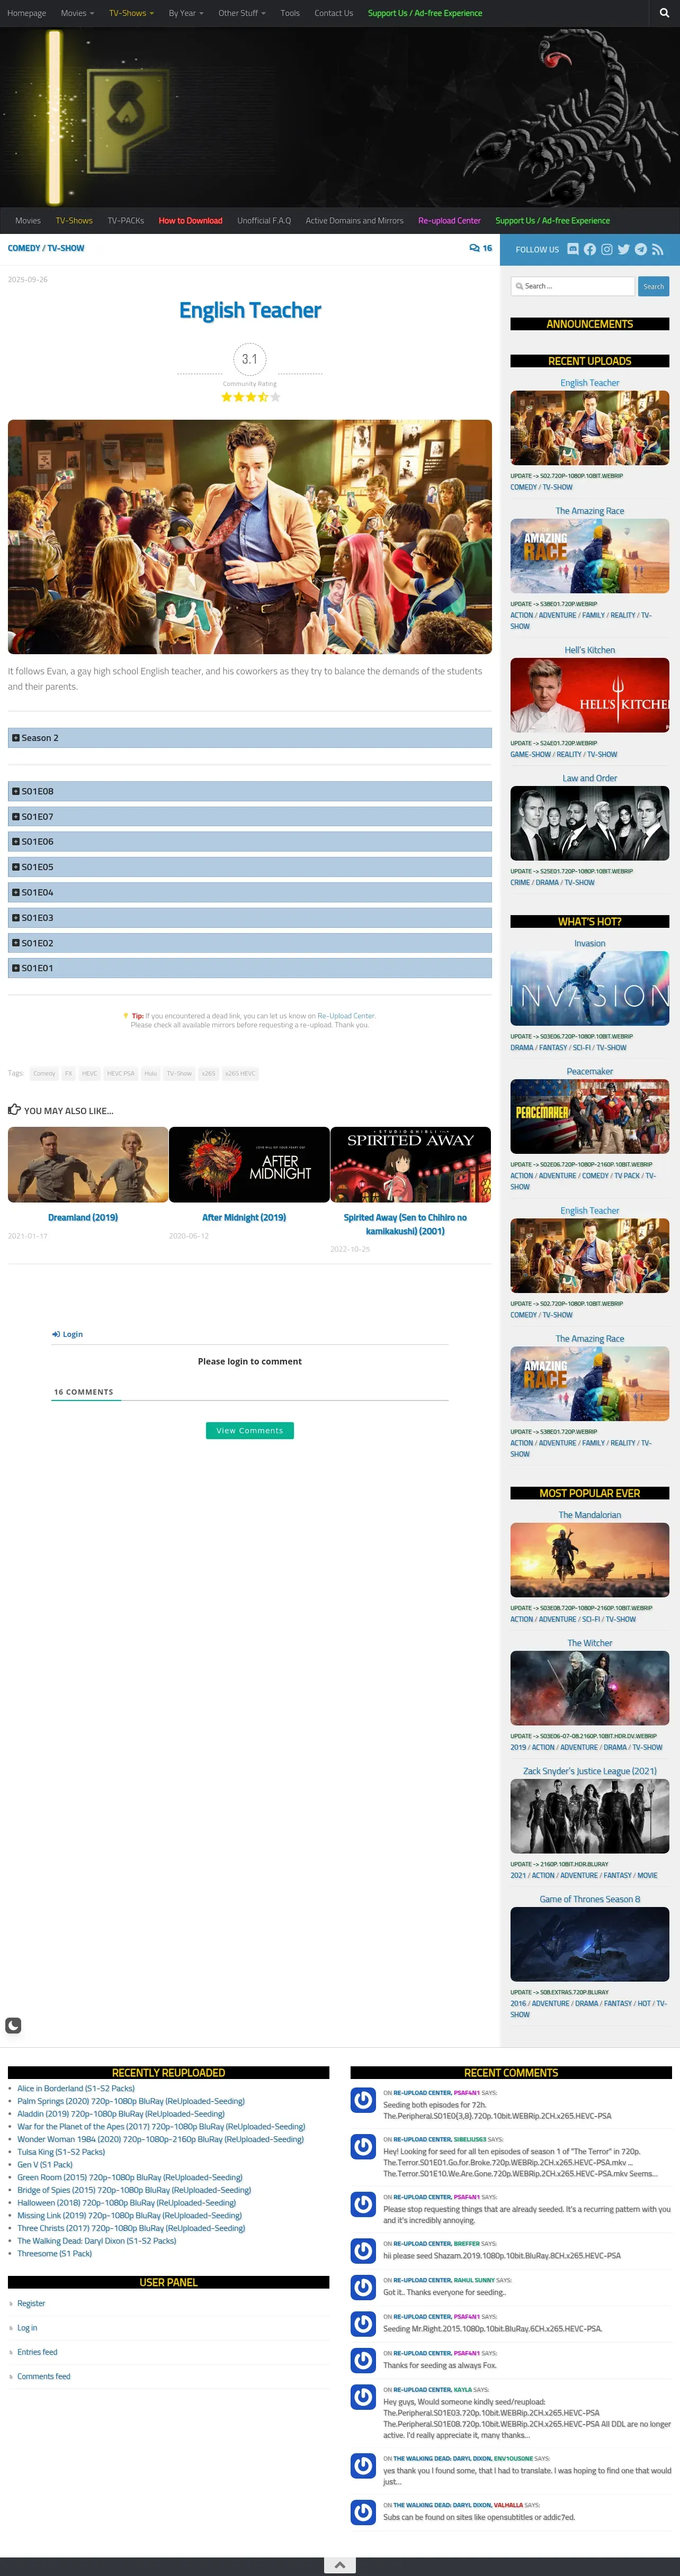Rate with the fifth star
Screen dimensions: 680x2576
pos(275,397)
